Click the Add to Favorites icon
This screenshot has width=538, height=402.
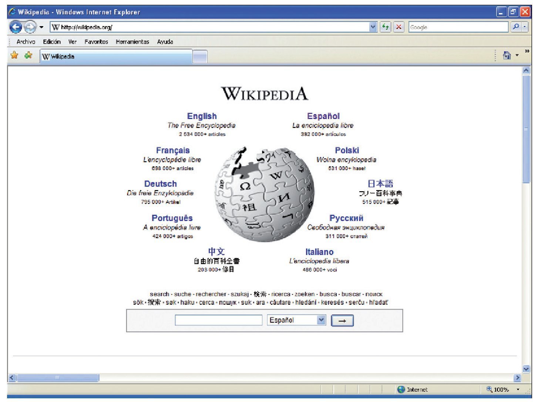[x=28, y=55]
